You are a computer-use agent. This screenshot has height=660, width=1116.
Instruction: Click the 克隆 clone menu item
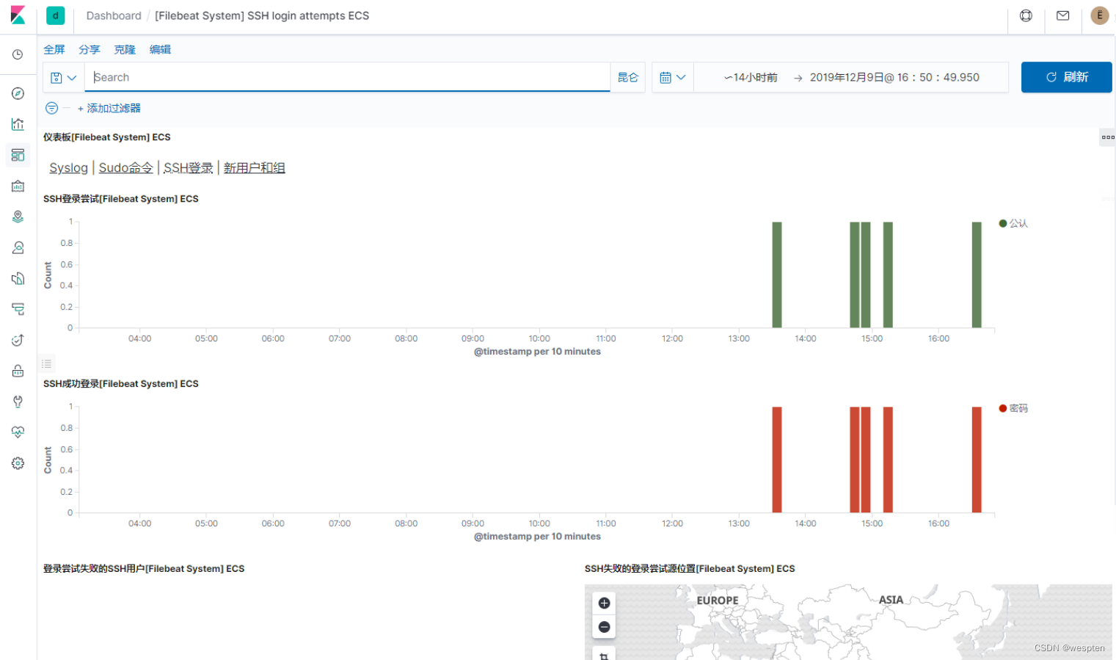click(x=125, y=49)
